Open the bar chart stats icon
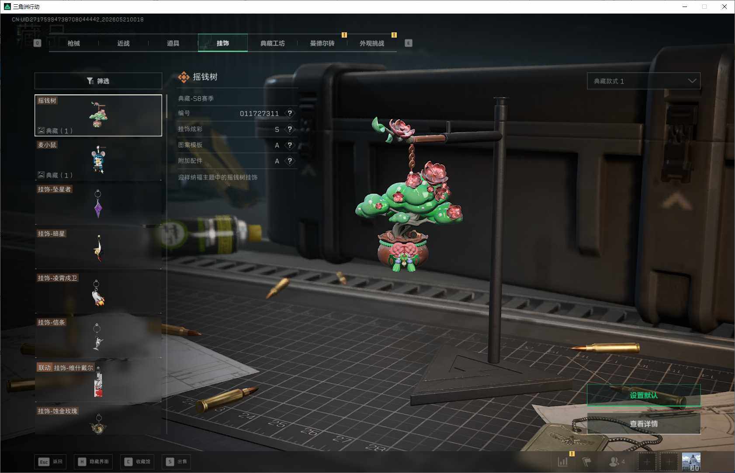Screen dimensions: 735x473 pos(563,461)
